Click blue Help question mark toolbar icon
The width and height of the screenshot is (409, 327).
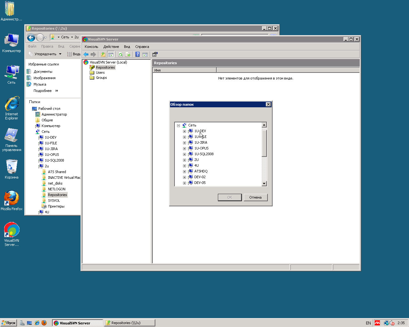138,54
